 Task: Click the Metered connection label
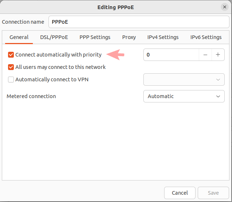point(31,96)
